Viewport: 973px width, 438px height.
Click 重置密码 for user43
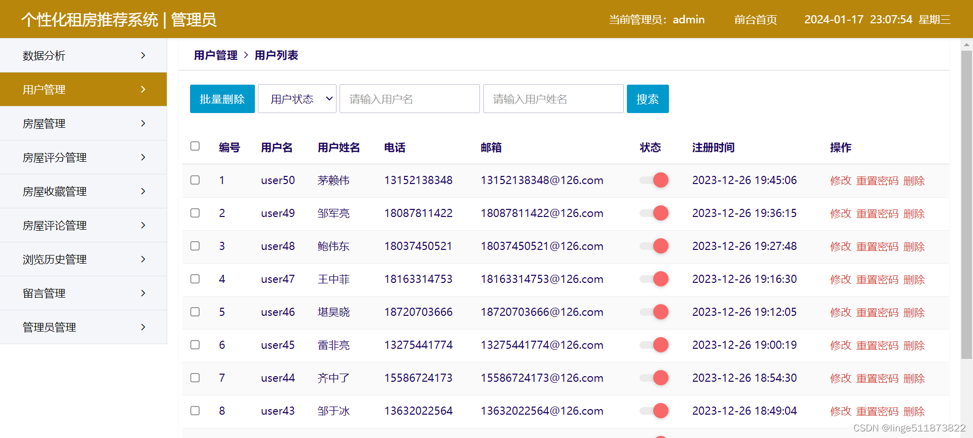[x=877, y=411]
